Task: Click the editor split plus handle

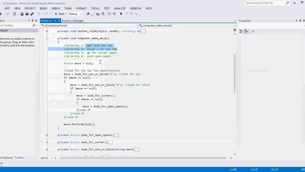Action: coord(234,30)
